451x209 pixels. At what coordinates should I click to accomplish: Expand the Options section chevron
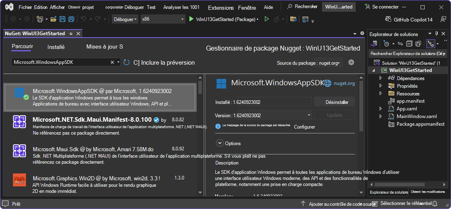click(220, 143)
